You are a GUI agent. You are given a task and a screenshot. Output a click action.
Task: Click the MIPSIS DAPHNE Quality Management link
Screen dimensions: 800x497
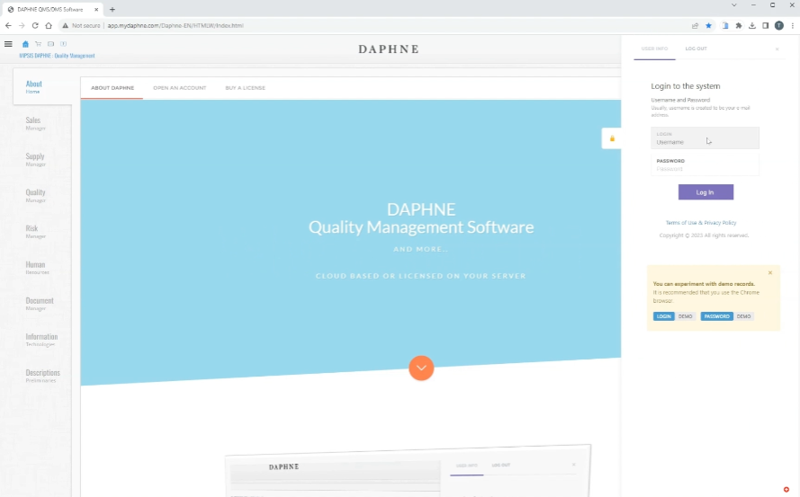coord(58,56)
